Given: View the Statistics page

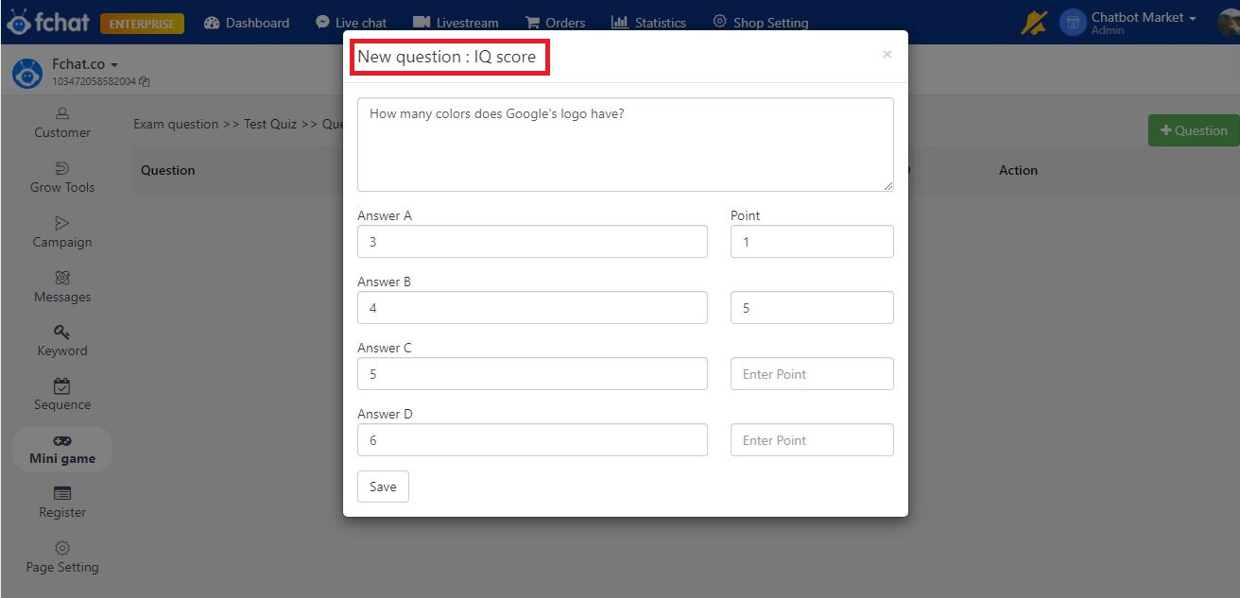Looking at the screenshot, I should [x=648, y=23].
